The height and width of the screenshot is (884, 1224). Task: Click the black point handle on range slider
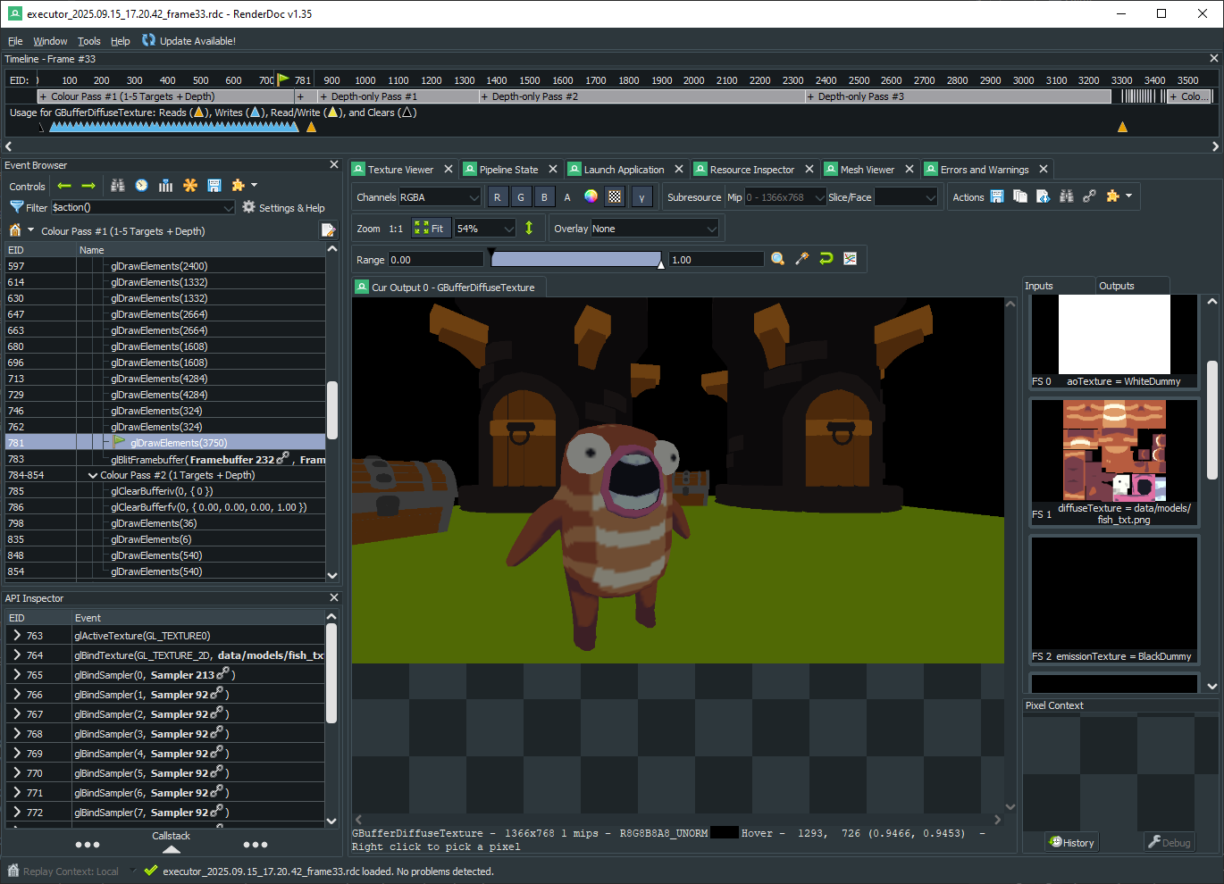pyautogui.click(x=490, y=254)
